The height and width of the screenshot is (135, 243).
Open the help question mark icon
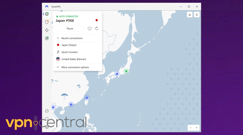pyautogui.click(x=47, y=111)
